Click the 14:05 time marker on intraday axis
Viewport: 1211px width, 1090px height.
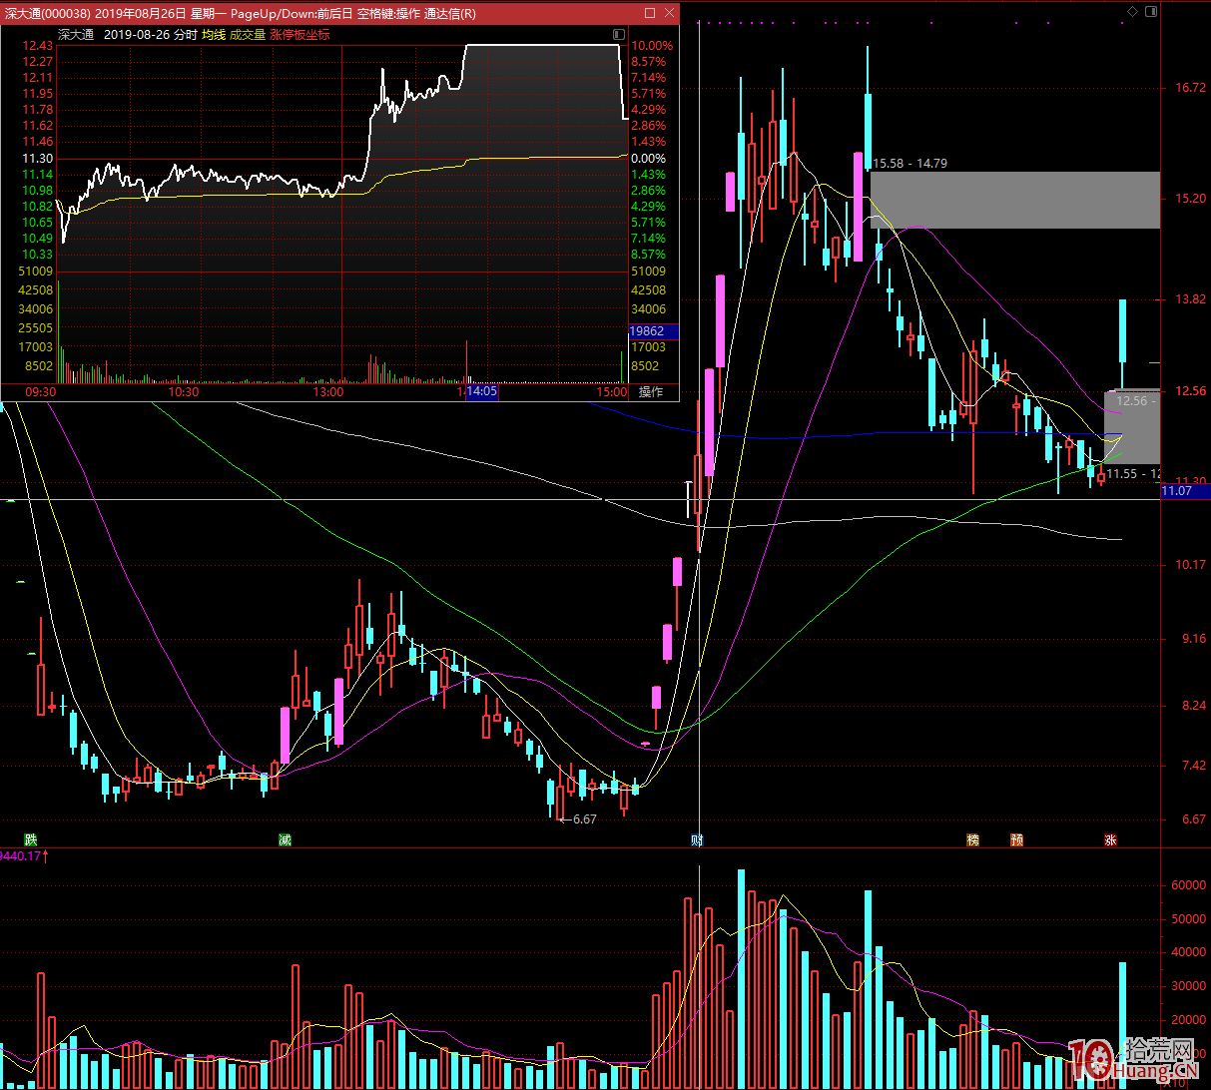coord(482,392)
